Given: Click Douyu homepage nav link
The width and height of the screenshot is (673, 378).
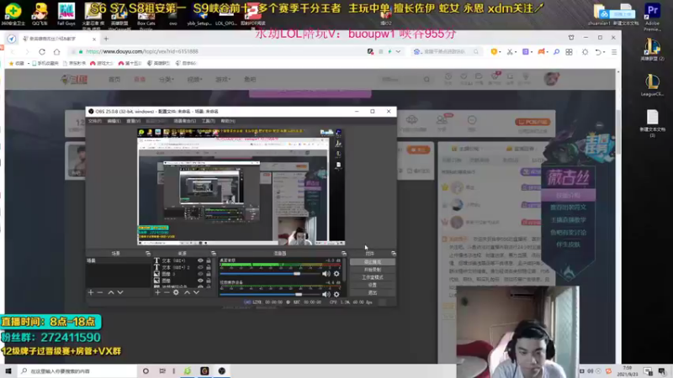Looking at the screenshot, I should point(114,79).
